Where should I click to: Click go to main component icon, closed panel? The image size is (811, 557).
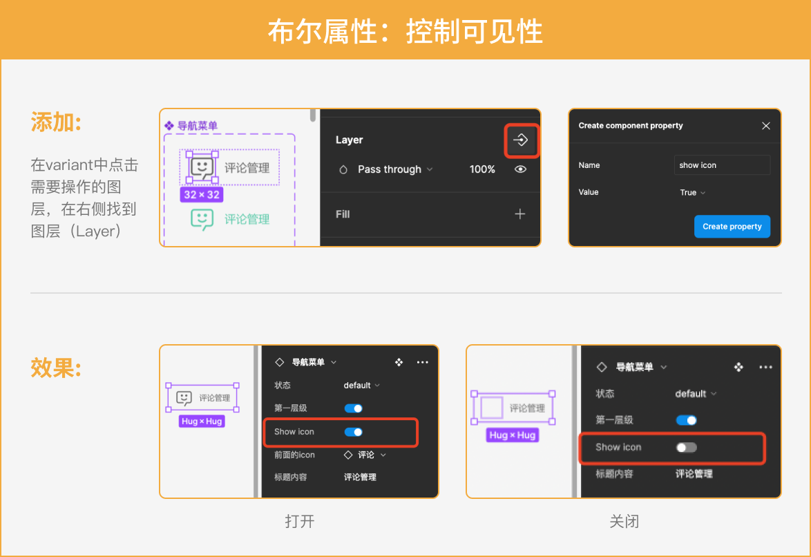pos(738,367)
